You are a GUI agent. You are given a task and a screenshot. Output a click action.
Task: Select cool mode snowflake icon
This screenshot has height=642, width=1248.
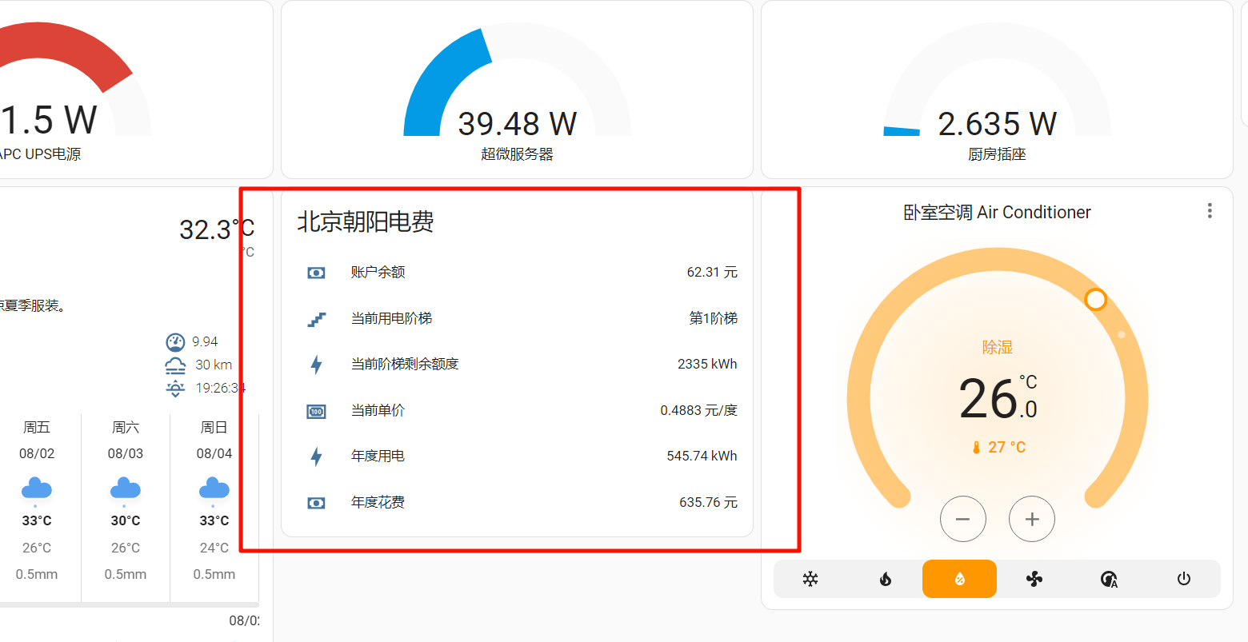point(810,579)
